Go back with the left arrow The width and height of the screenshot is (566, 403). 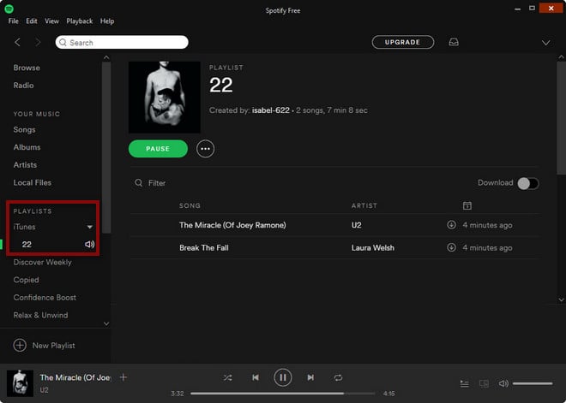click(17, 42)
